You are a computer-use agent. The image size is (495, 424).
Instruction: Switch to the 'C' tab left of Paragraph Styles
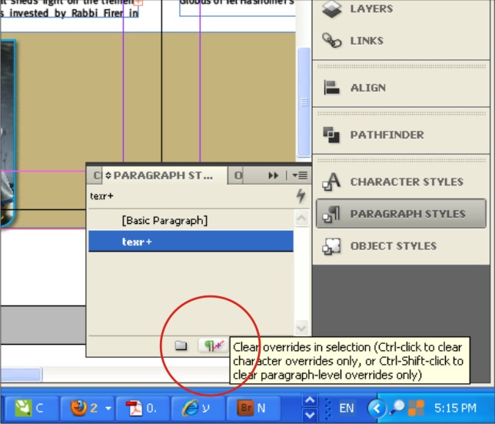coord(97,175)
